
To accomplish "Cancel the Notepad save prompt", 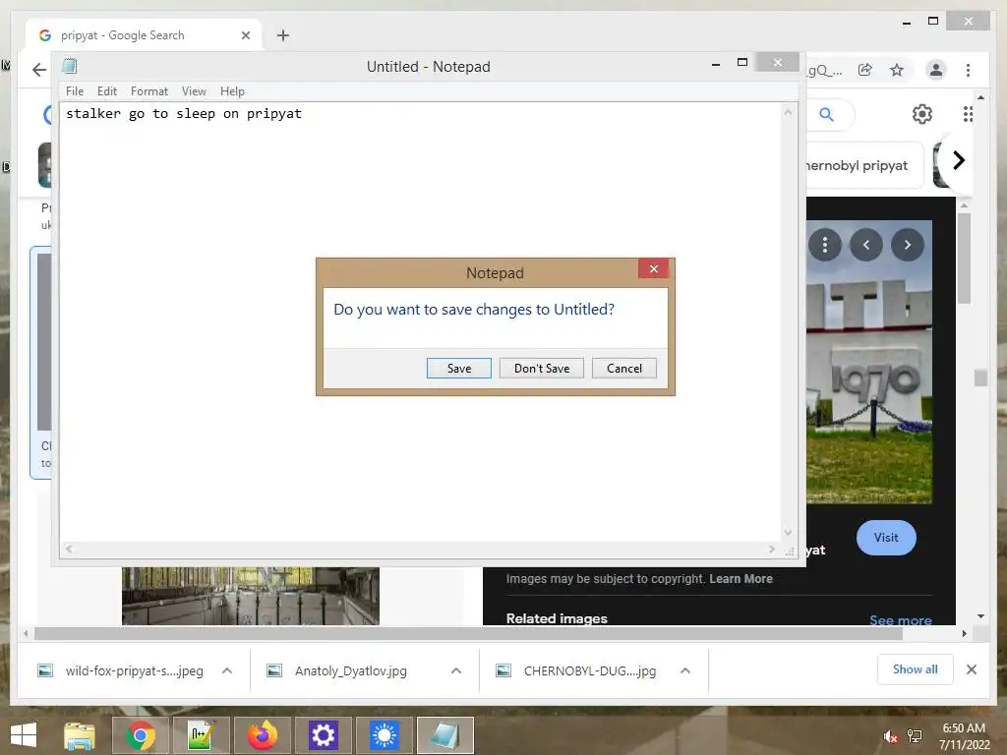I will (x=623, y=368).
